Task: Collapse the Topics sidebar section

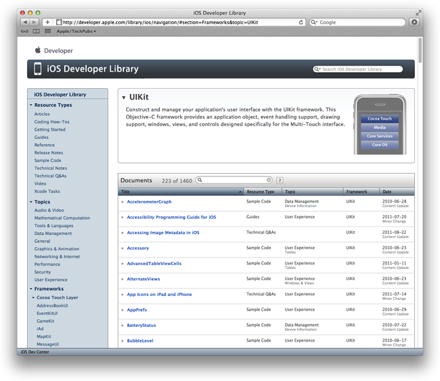Action: tap(31, 202)
